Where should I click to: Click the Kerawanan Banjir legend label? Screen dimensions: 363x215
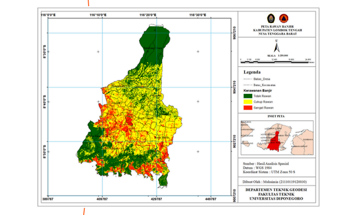click(x=261, y=90)
